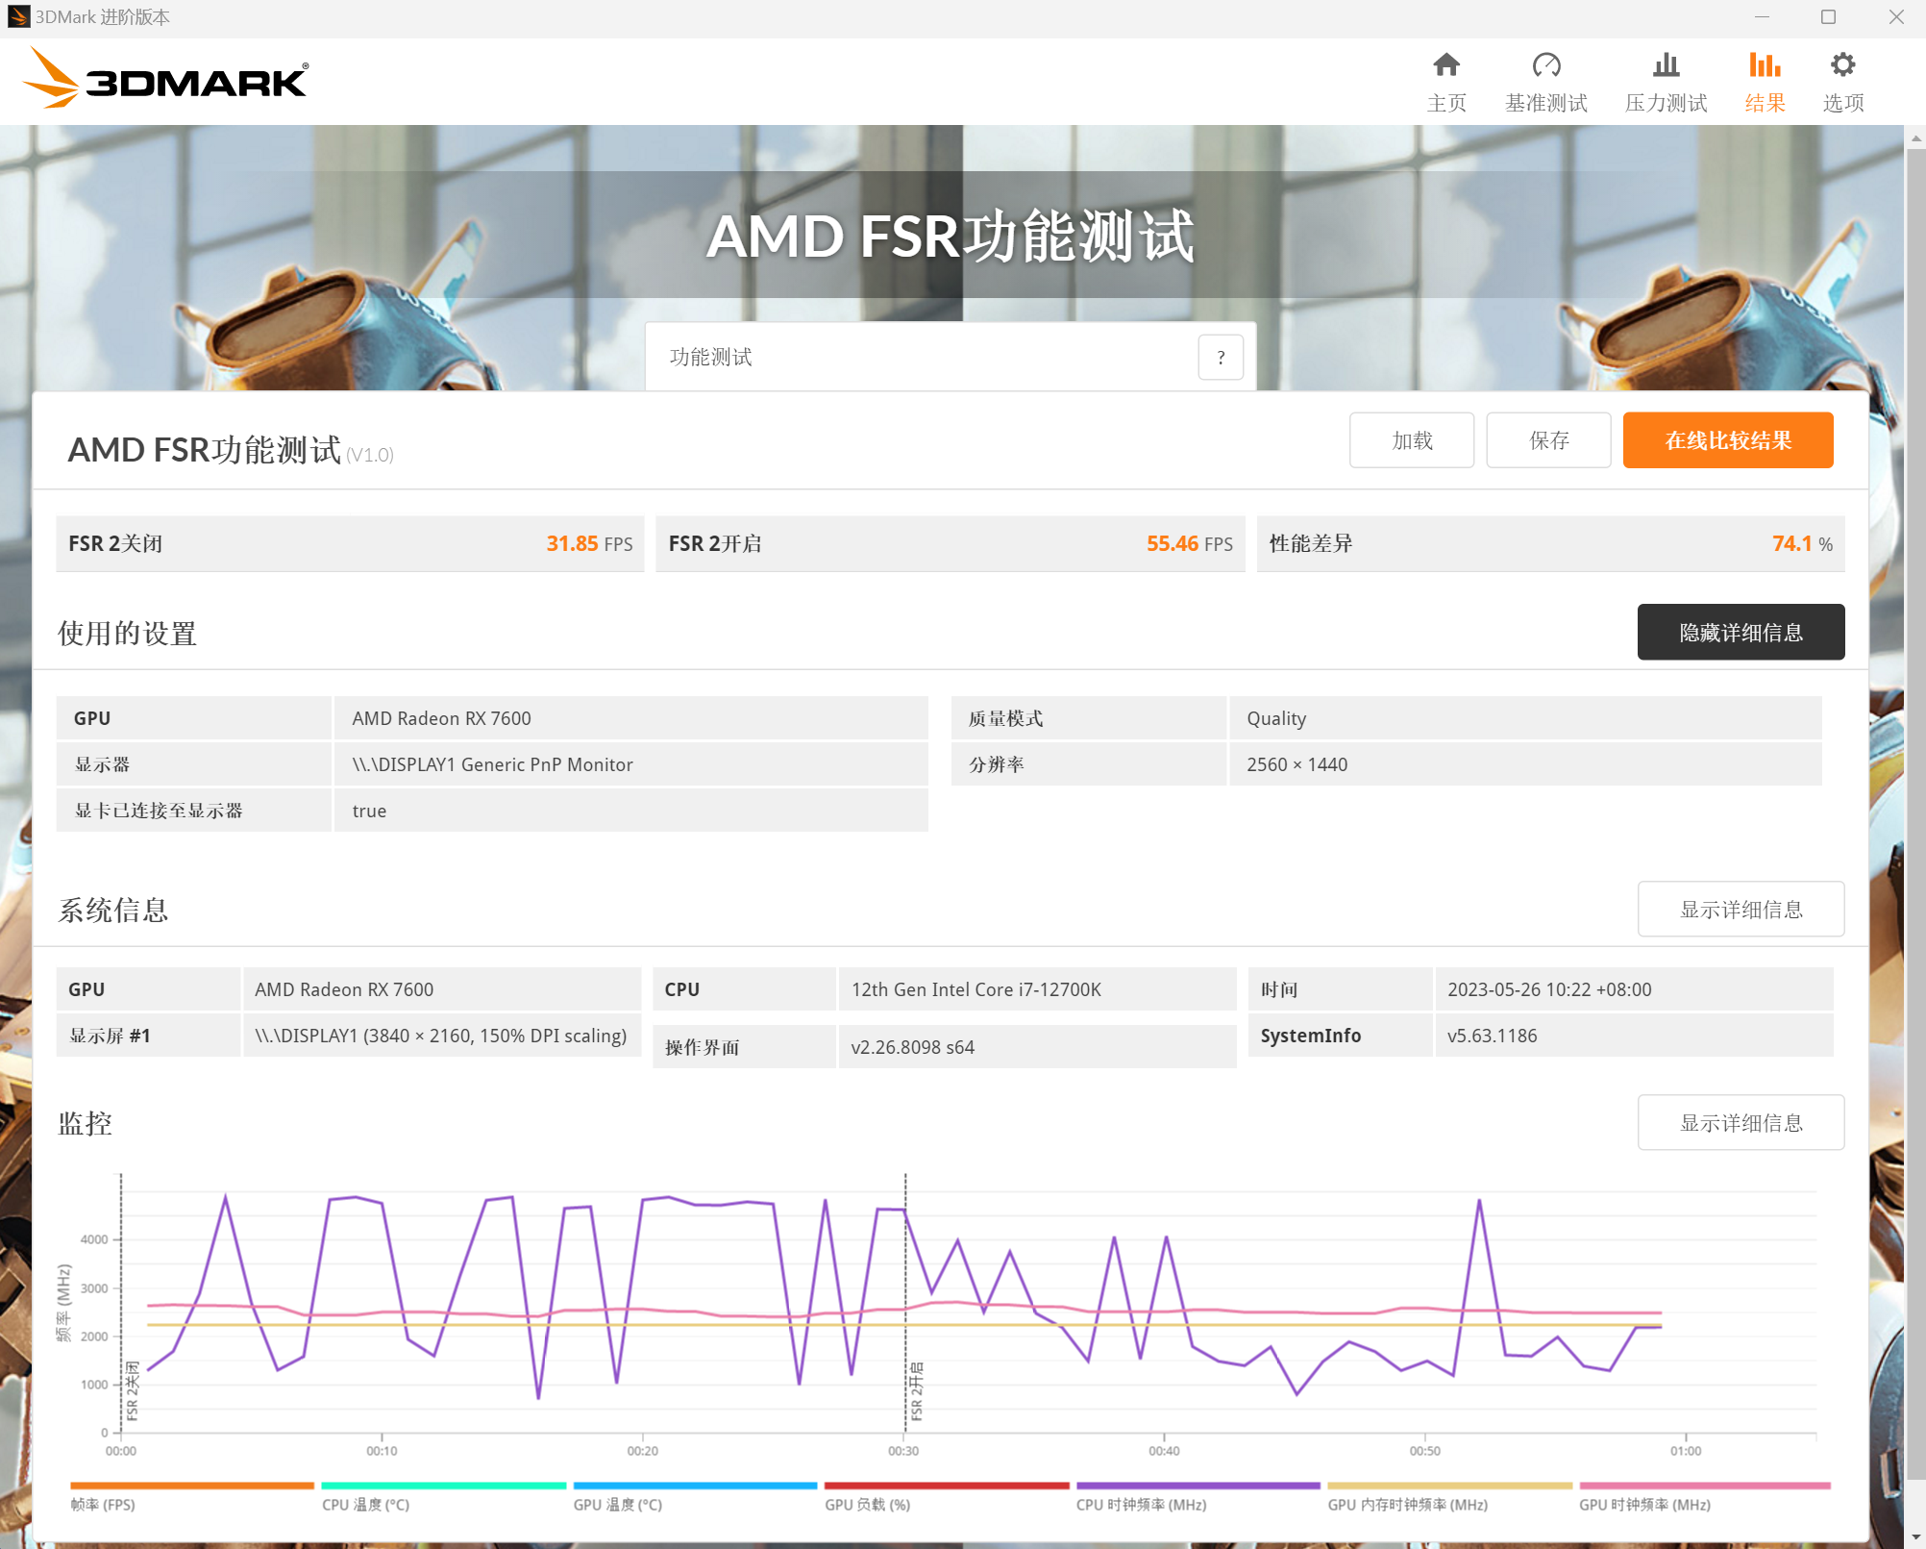1926x1549 pixels.
Task: Click \\.\DISPLAY1 Generic PnP Monitor value
Action: pos(631,764)
